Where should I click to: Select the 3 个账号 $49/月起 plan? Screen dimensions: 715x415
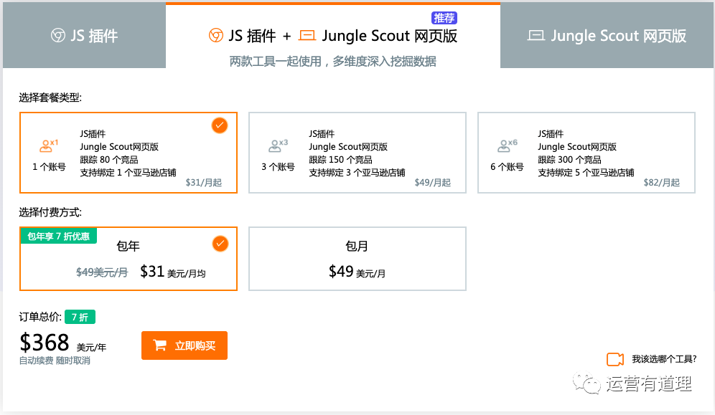(x=357, y=153)
